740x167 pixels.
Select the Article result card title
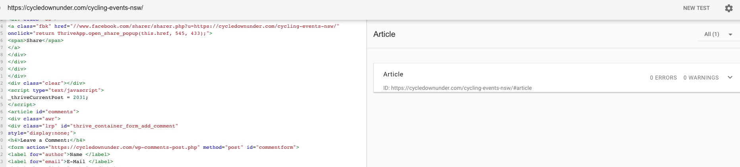coord(393,74)
